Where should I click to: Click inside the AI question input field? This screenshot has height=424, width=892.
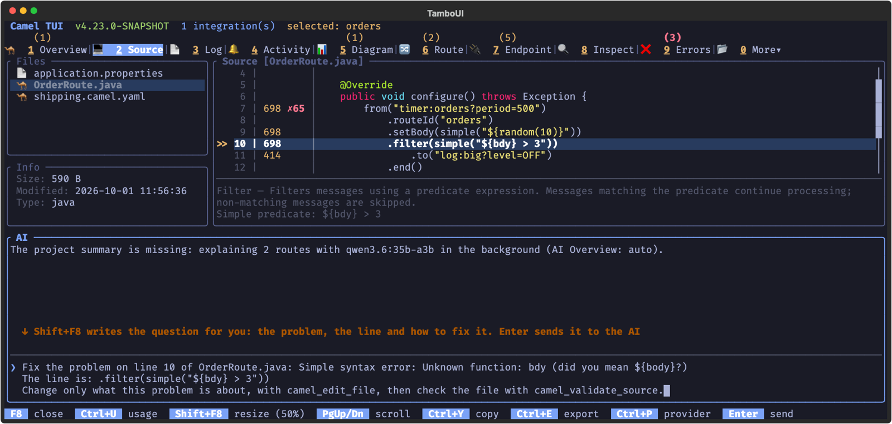(x=446, y=379)
